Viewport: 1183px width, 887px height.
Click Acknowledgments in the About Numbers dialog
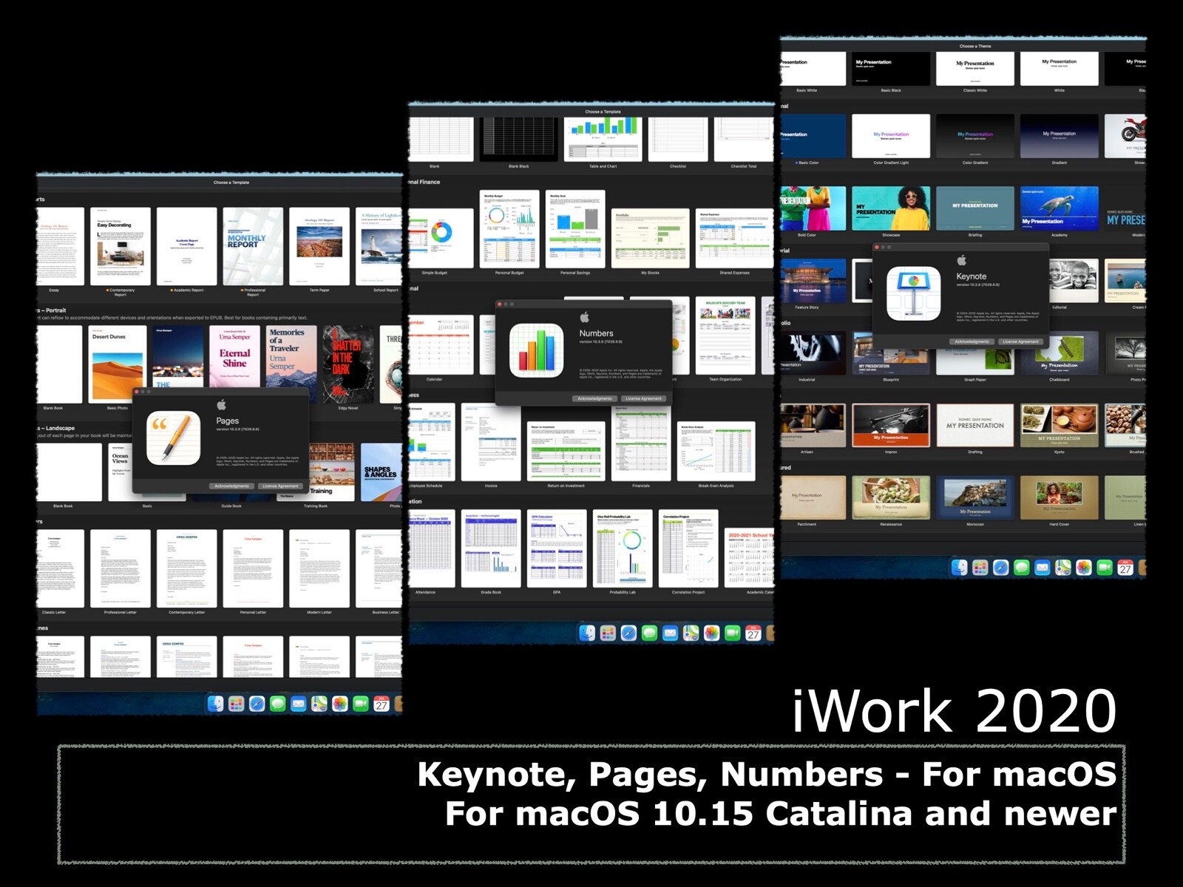click(x=594, y=398)
